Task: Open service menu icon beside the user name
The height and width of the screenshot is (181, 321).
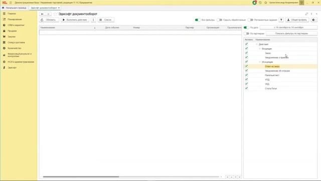Action: 302,3
